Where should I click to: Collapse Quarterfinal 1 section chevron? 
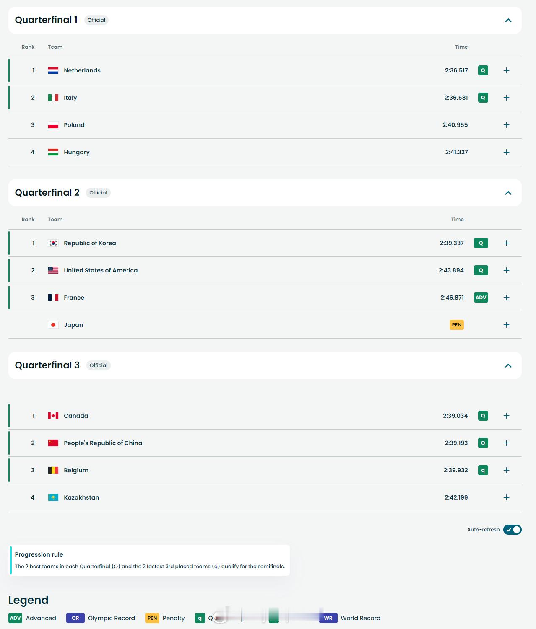[508, 20]
